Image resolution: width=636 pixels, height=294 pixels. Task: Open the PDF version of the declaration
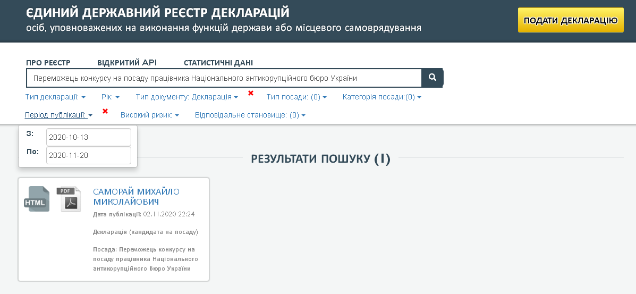click(x=69, y=199)
